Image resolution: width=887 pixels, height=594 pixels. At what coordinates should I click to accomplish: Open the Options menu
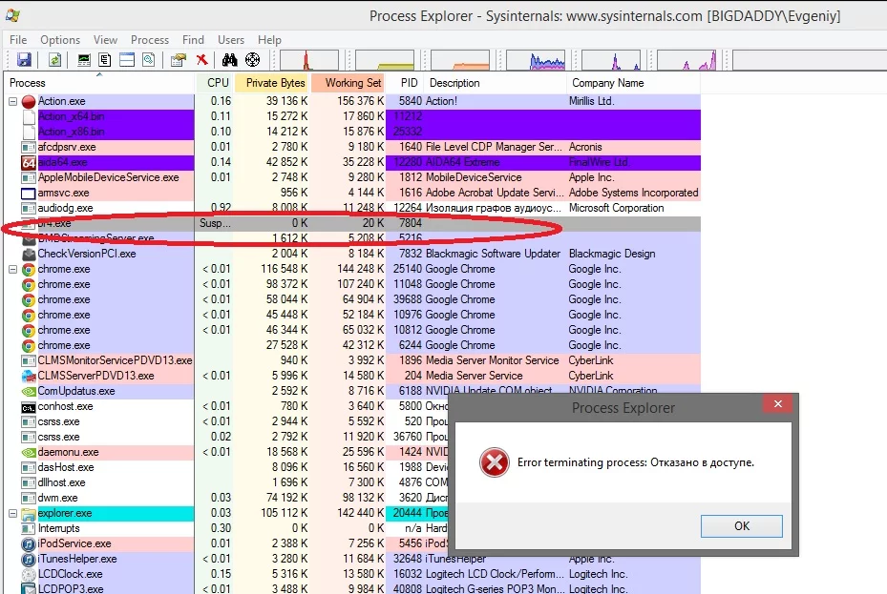point(60,40)
